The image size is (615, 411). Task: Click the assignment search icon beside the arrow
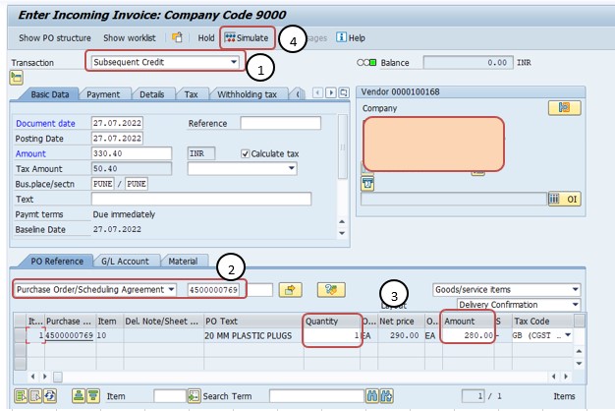331,290
